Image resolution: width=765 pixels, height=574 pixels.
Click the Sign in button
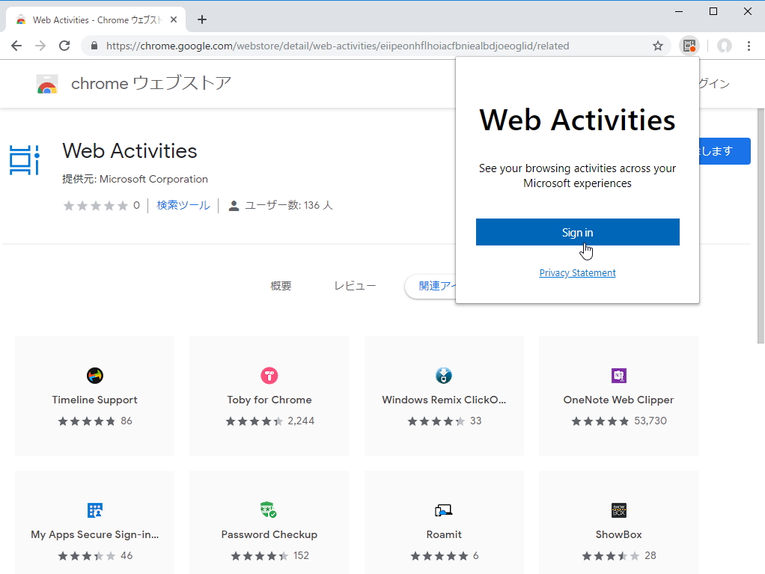pyautogui.click(x=577, y=232)
